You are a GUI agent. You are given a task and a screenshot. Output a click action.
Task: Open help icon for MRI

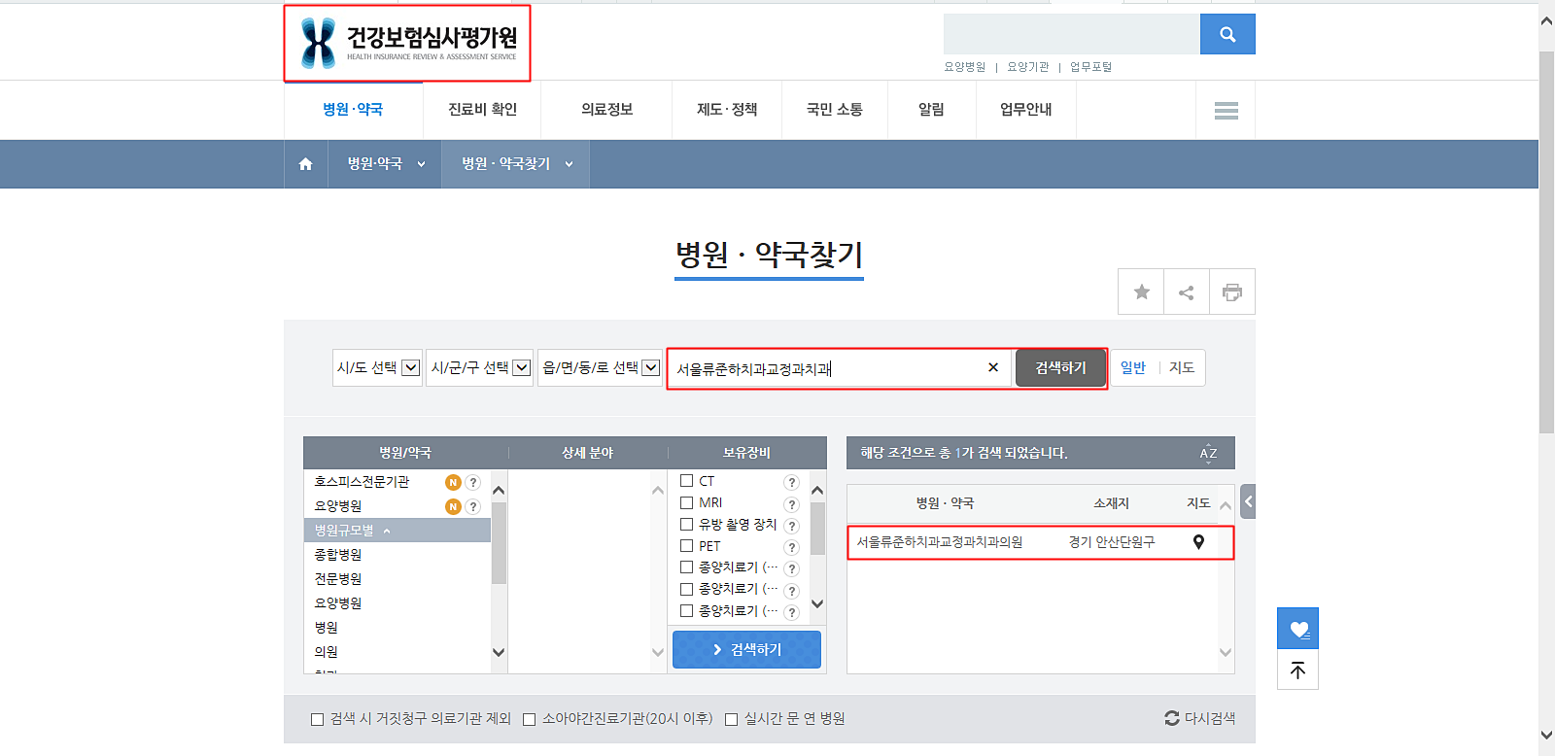point(791,504)
